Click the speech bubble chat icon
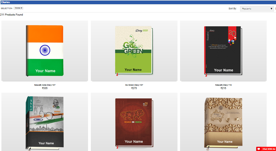The width and height of the screenshot is (276, 151). [x=259, y=149]
